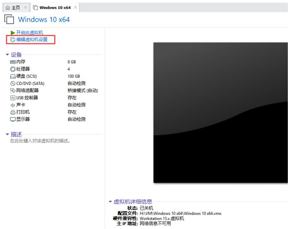Screen dimensions: 296x229
Task: Collapse the 虚拟机详细信息 details section
Action: point(110,202)
